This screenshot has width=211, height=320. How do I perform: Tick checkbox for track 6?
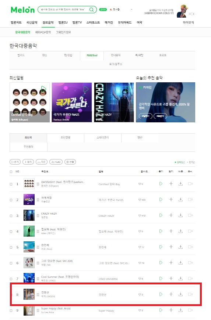coord(11,263)
